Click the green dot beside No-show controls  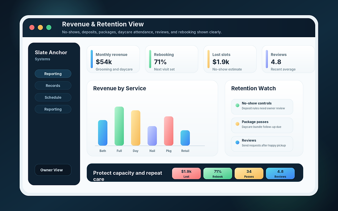[x=237, y=105]
